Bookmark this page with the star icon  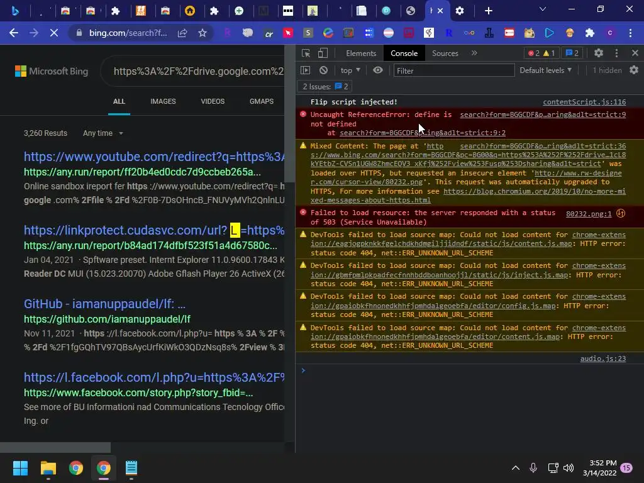[202, 33]
